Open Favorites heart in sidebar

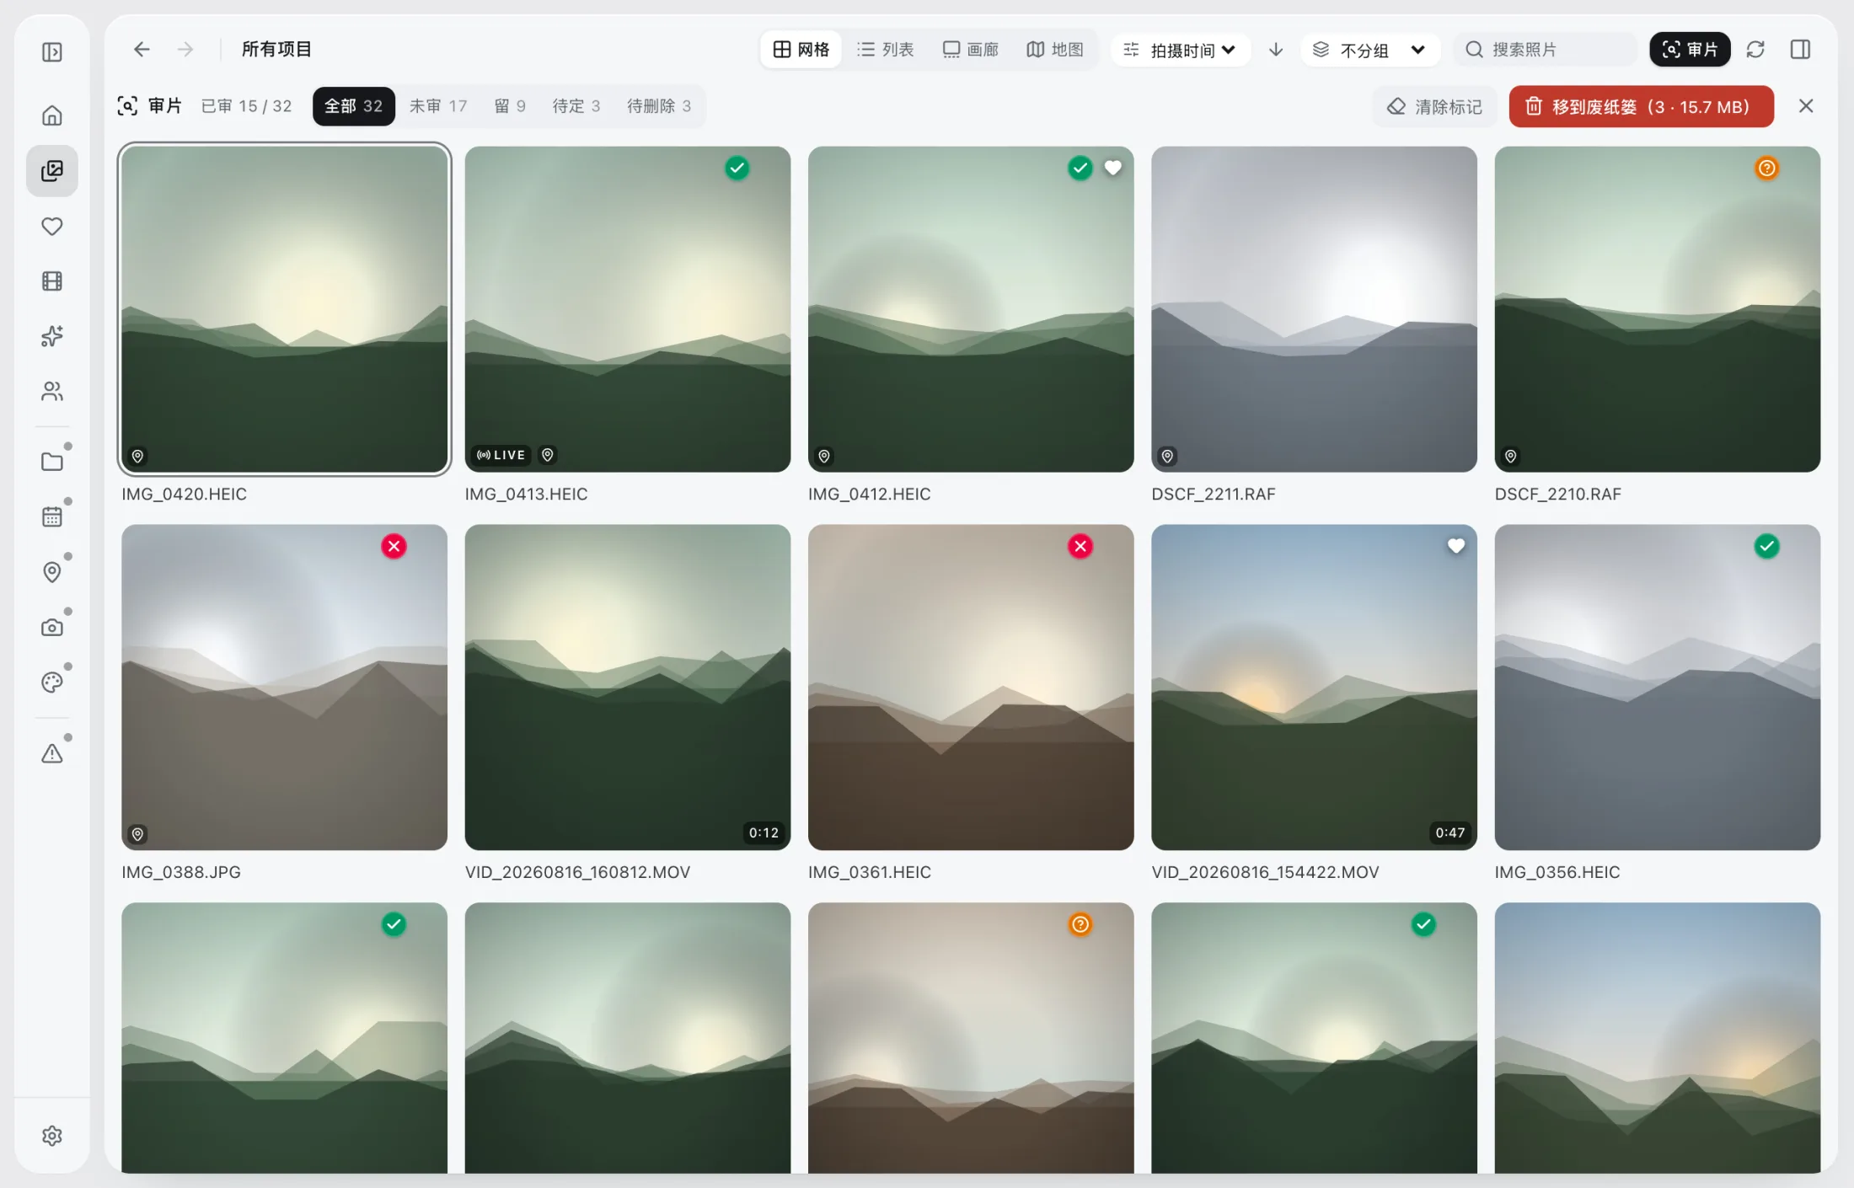52,226
